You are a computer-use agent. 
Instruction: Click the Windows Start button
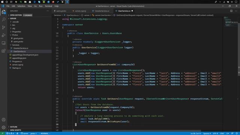(x=2, y=2)
